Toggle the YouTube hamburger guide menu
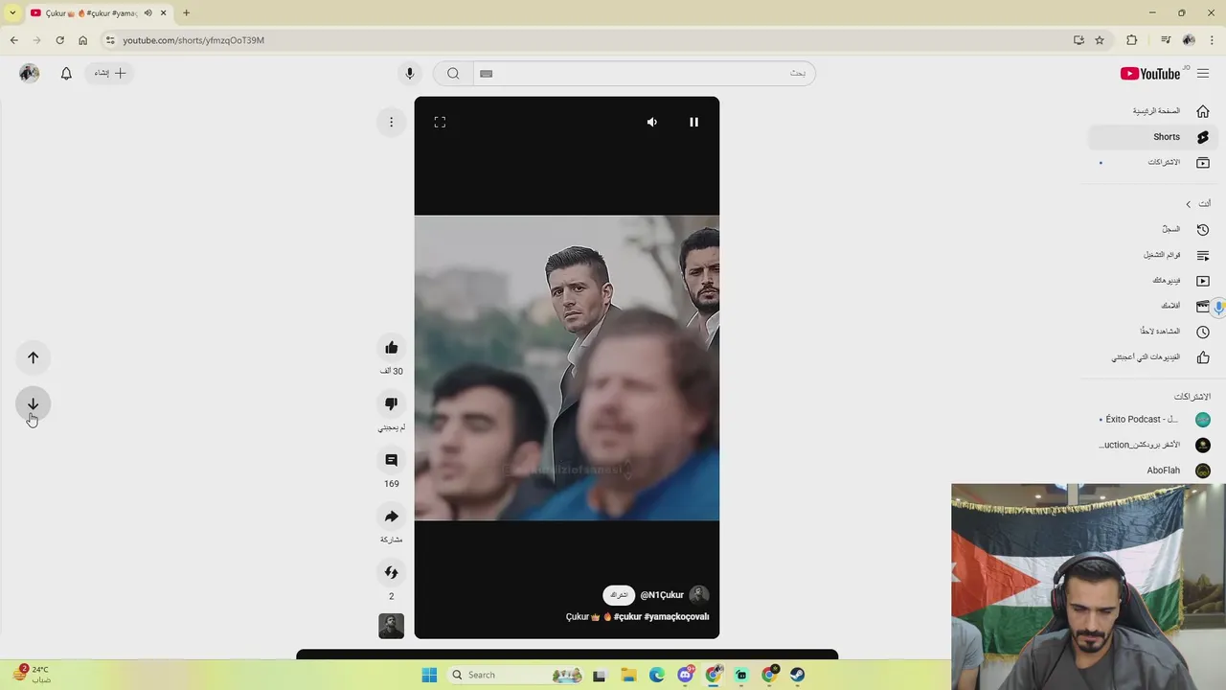 pyautogui.click(x=1203, y=74)
